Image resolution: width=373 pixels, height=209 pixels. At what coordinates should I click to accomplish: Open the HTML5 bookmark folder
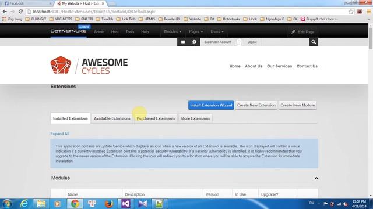(x=147, y=19)
